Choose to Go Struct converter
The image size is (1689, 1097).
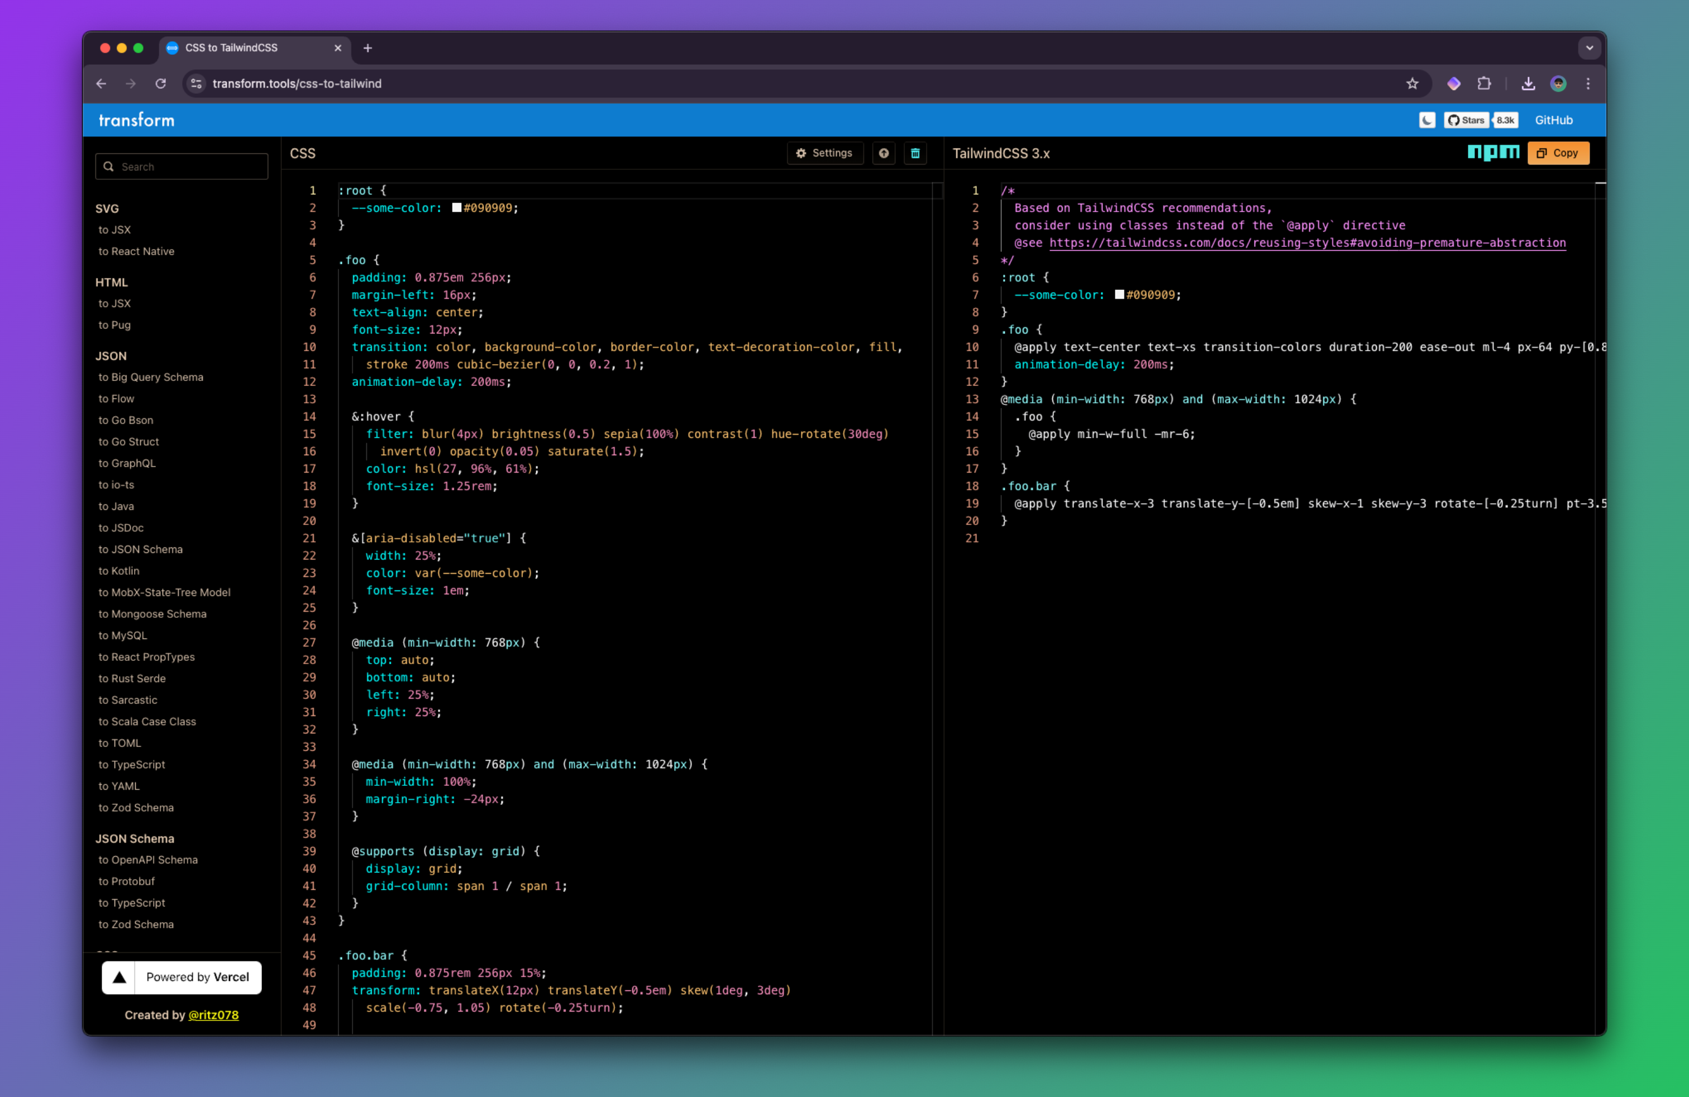(128, 441)
